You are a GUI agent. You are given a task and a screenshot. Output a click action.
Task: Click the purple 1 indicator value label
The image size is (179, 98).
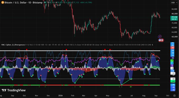pyautogui.click(x=172, y=66)
